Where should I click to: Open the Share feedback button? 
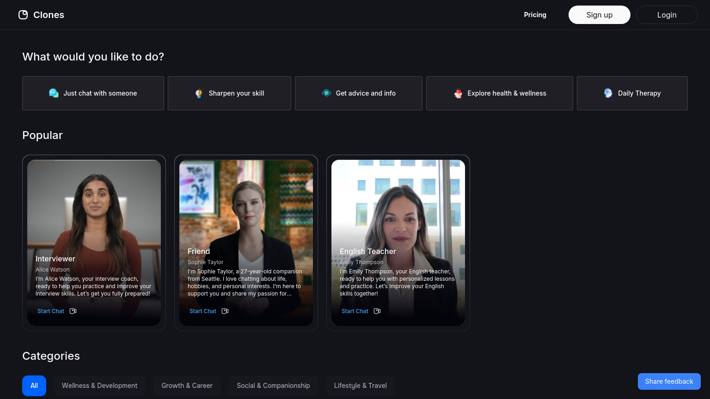tap(669, 381)
